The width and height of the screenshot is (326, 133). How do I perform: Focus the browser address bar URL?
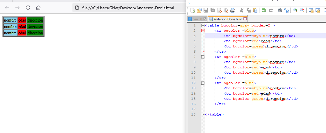tap(128, 8)
